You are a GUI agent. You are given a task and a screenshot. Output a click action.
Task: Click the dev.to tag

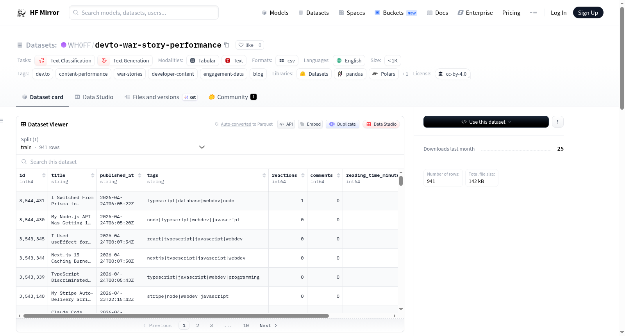tap(43, 74)
